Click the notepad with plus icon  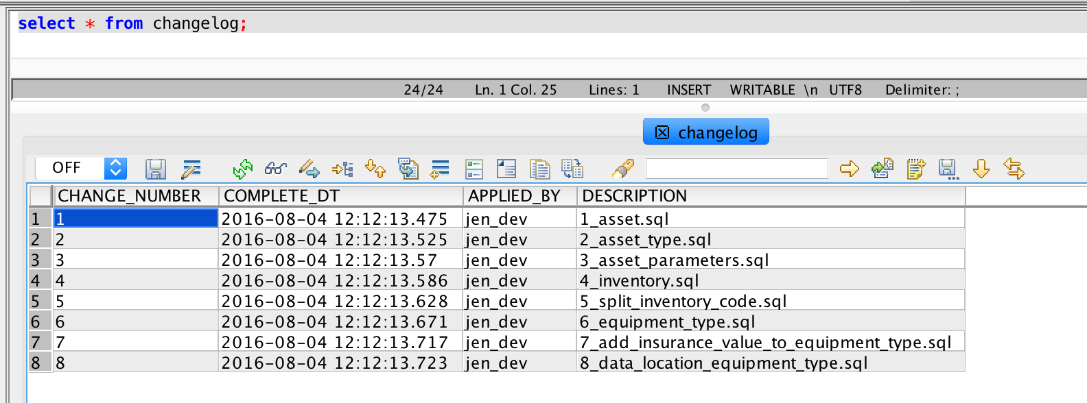coord(915,169)
